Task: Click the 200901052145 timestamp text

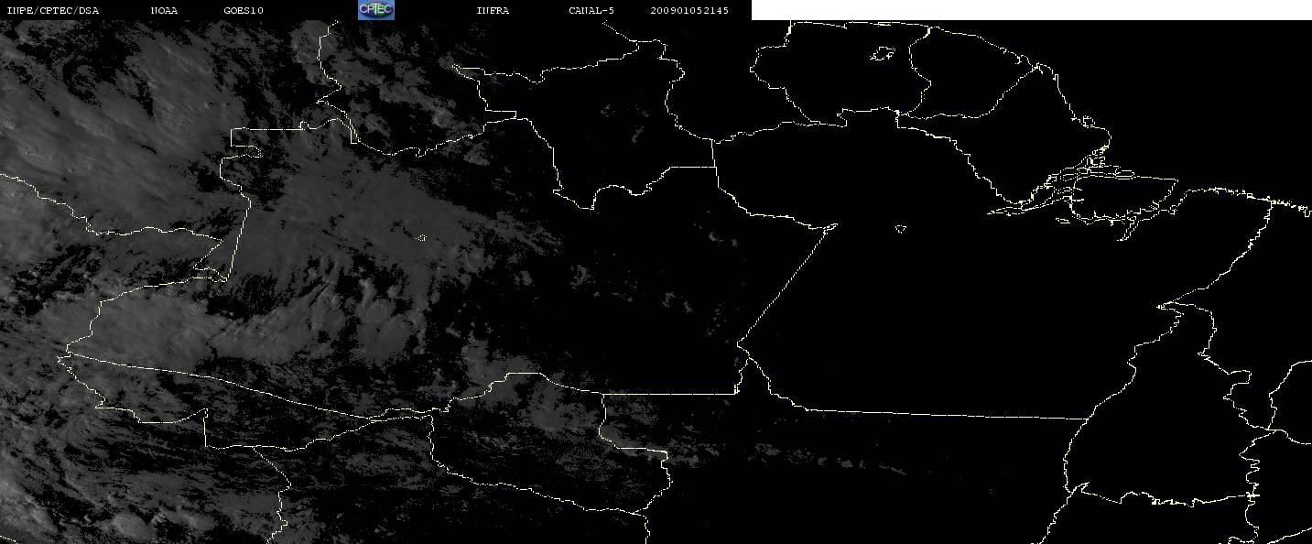Action: (690, 11)
